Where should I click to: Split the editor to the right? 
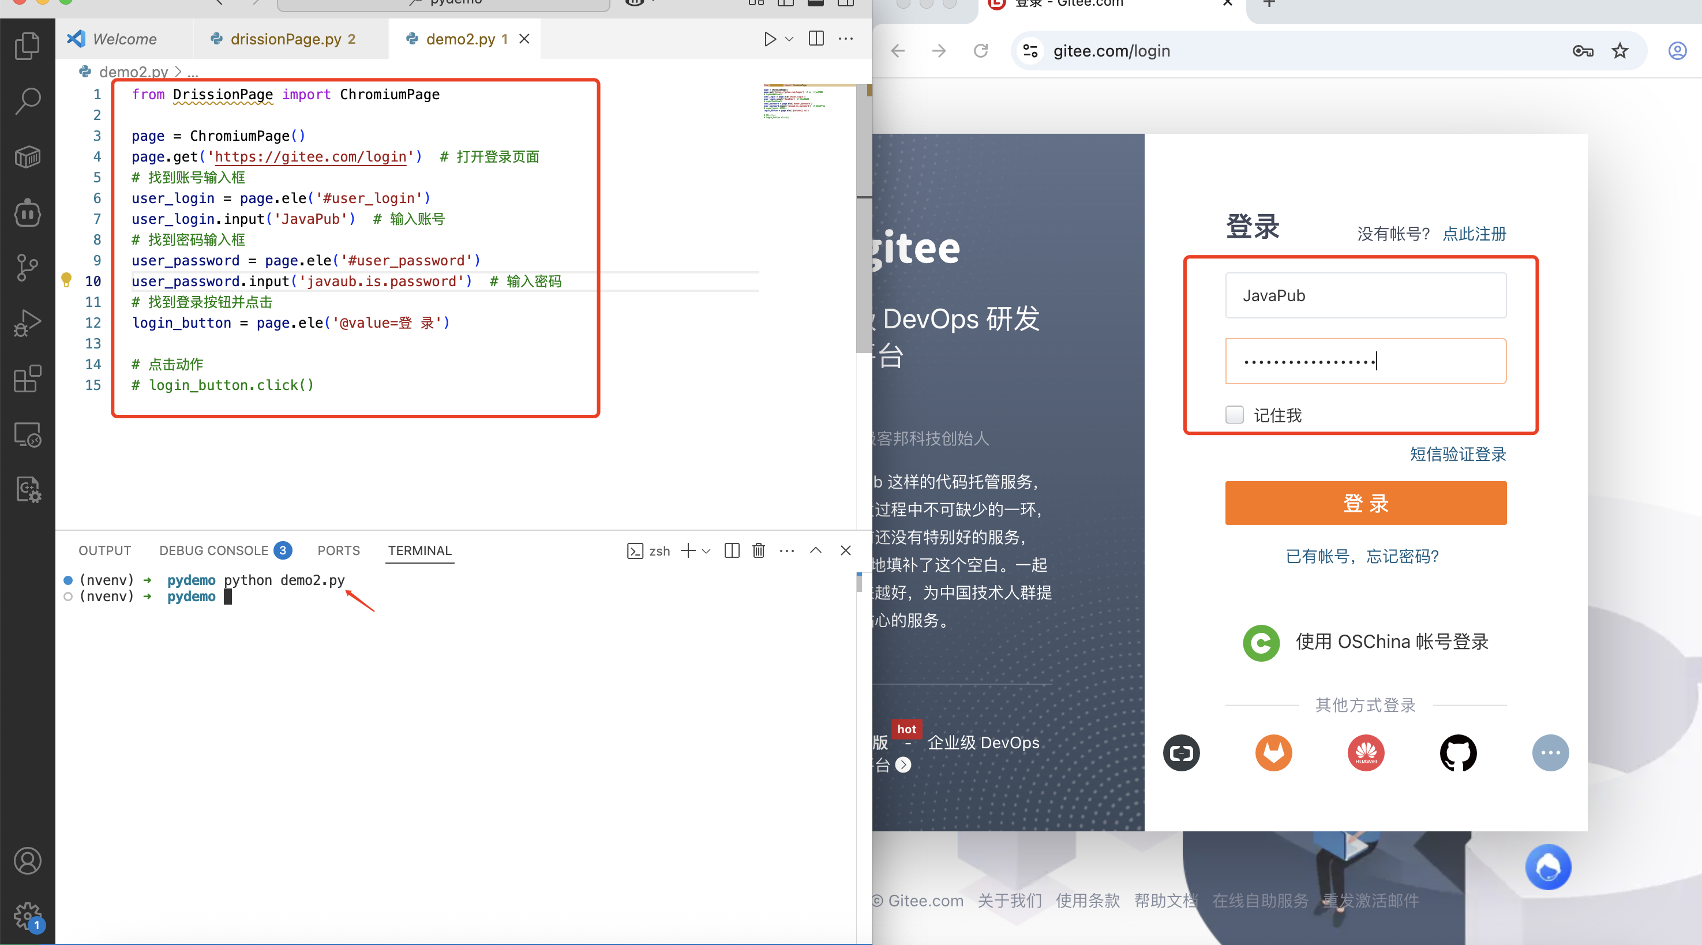(816, 38)
